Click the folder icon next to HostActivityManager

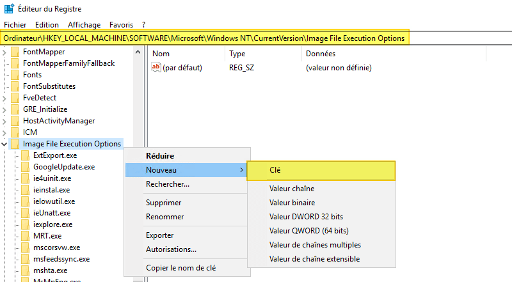click(15, 121)
